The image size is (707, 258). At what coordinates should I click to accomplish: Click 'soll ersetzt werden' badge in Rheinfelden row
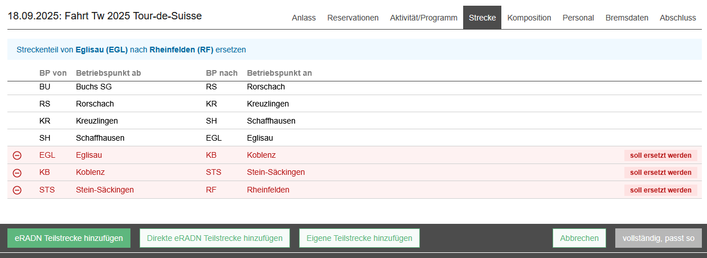click(660, 190)
